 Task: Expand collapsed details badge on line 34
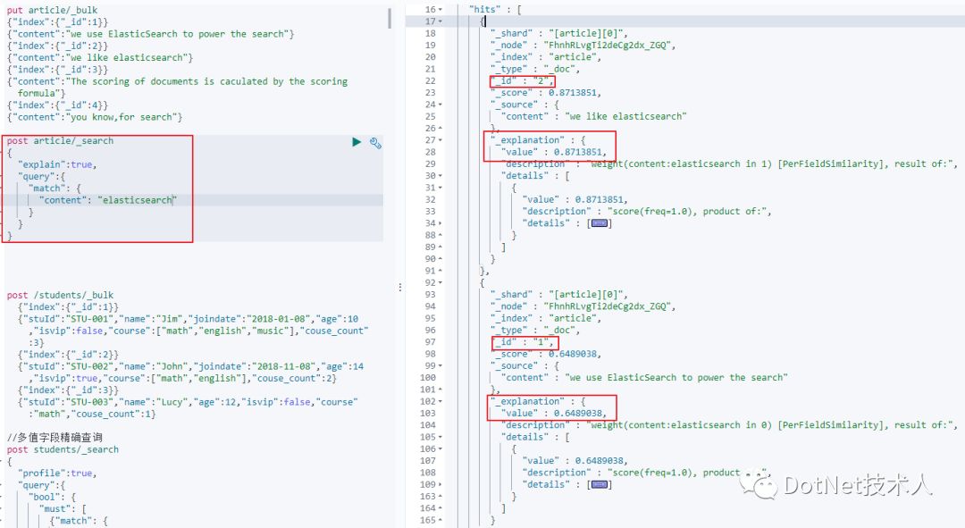point(600,223)
